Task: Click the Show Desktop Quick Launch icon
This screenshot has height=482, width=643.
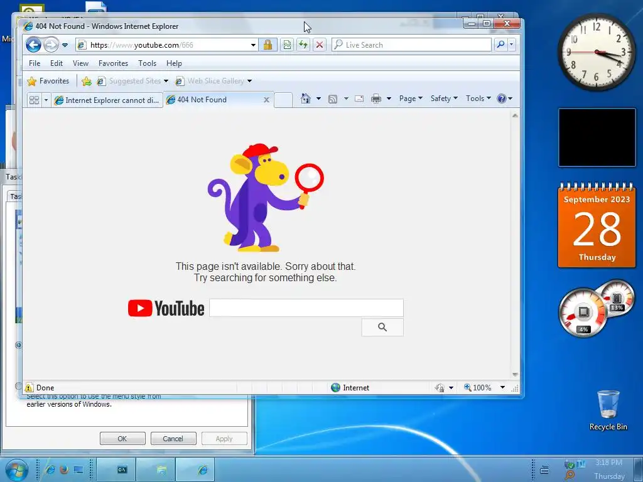Action: pos(78,469)
